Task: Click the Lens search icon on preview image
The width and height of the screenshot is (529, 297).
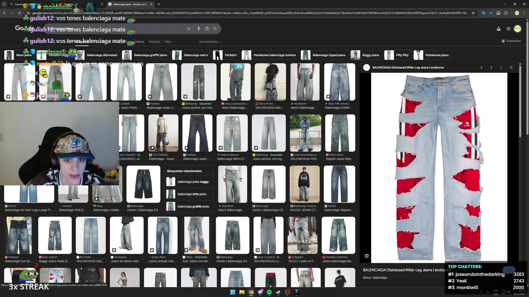Action: [367, 256]
